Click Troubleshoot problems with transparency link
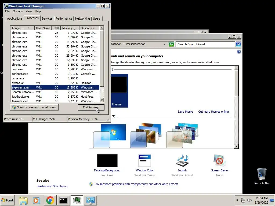Image resolution: width=275 pixels, height=206 pixels. click(136, 184)
